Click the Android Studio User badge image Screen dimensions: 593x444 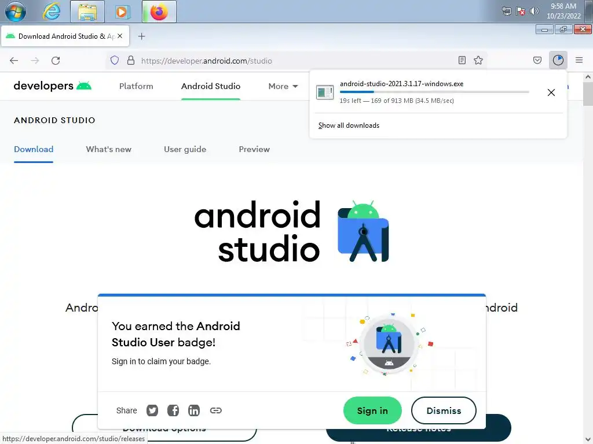coord(389,345)
